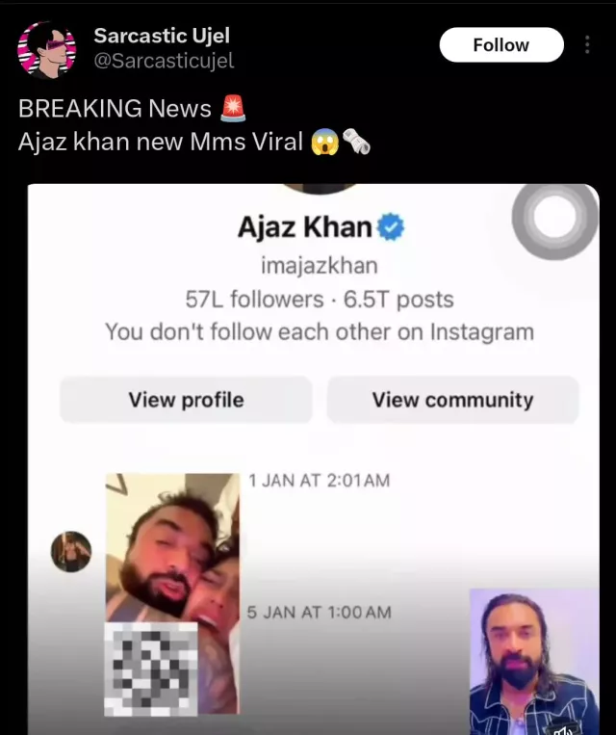Open the video thumbnail with purple background

tap(534, 662)
